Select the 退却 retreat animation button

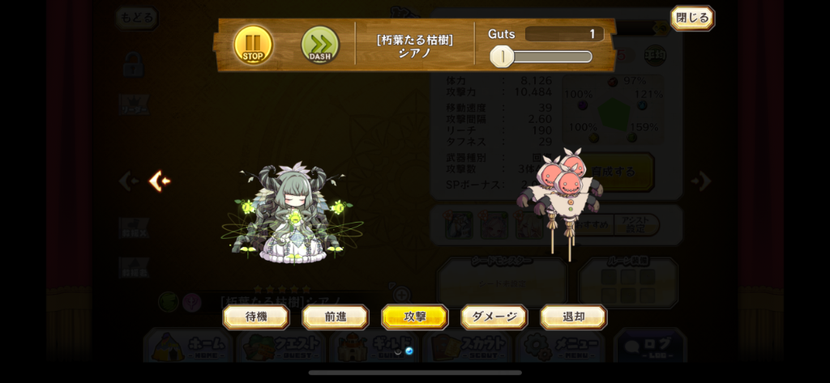pyautogui.click(x=573, y=317)
